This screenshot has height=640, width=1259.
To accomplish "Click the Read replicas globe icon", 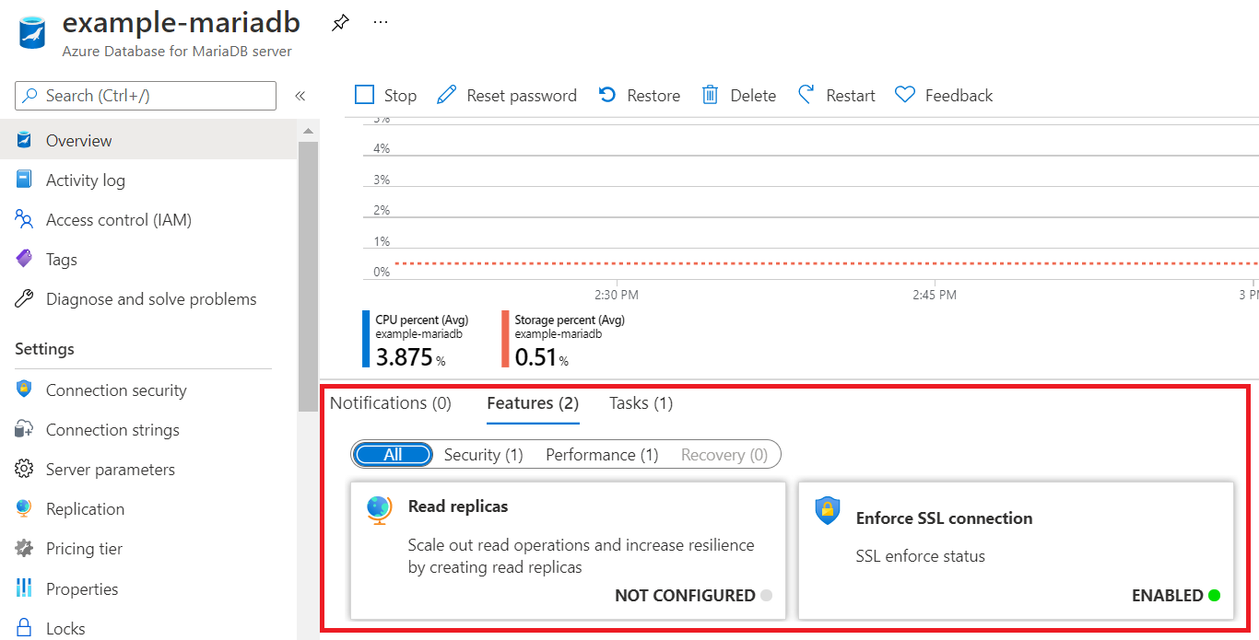I will click(379, 509).
